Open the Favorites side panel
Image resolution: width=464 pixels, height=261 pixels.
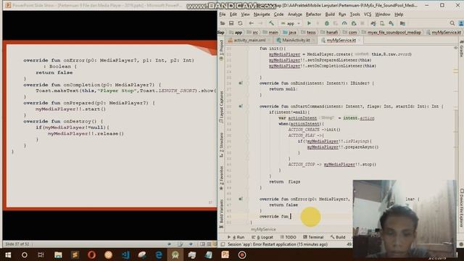coord(221,178)
